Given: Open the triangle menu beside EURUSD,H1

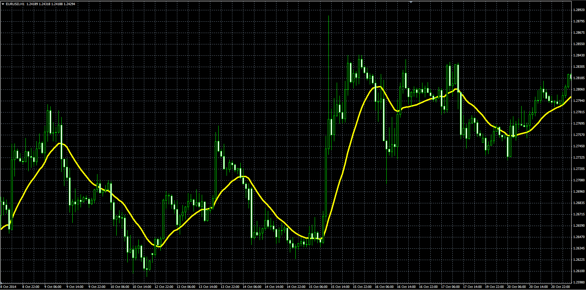Looking at the screenshot, I should pos(3,4).
